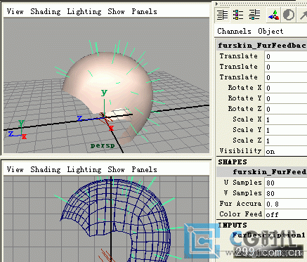Click the Rotate Y value field

[286, 98]
